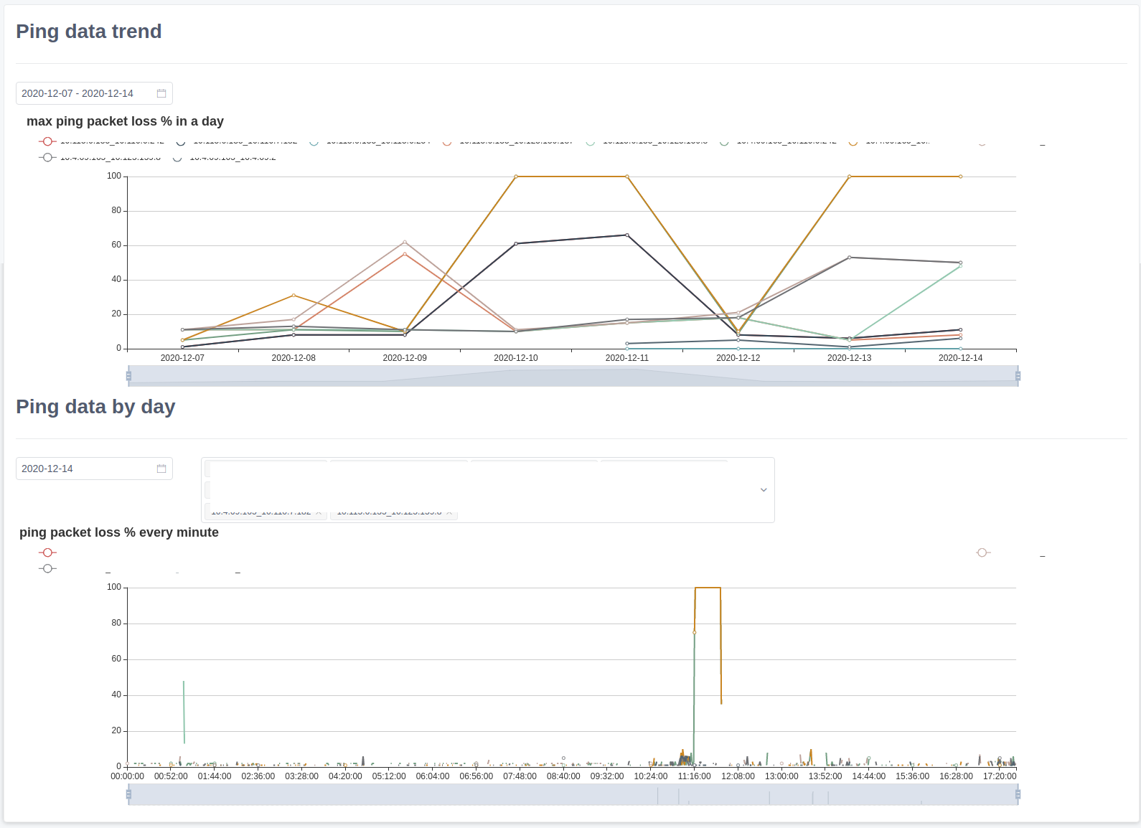Select the pink line peak point on 2020-12-09
This screenshot has height=828, width=1141.
pyautogui.click(x=405, y=242)
